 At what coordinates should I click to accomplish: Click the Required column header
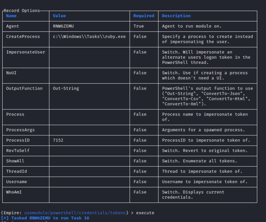click(144, 16)
